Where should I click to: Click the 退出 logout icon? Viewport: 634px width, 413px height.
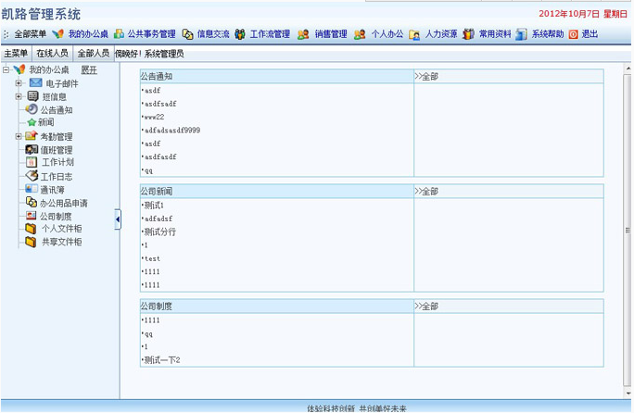(x=573, y=34)
